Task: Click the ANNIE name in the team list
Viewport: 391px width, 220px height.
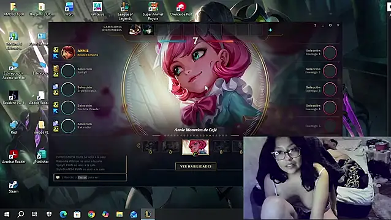Action: [x=83, y=51]
